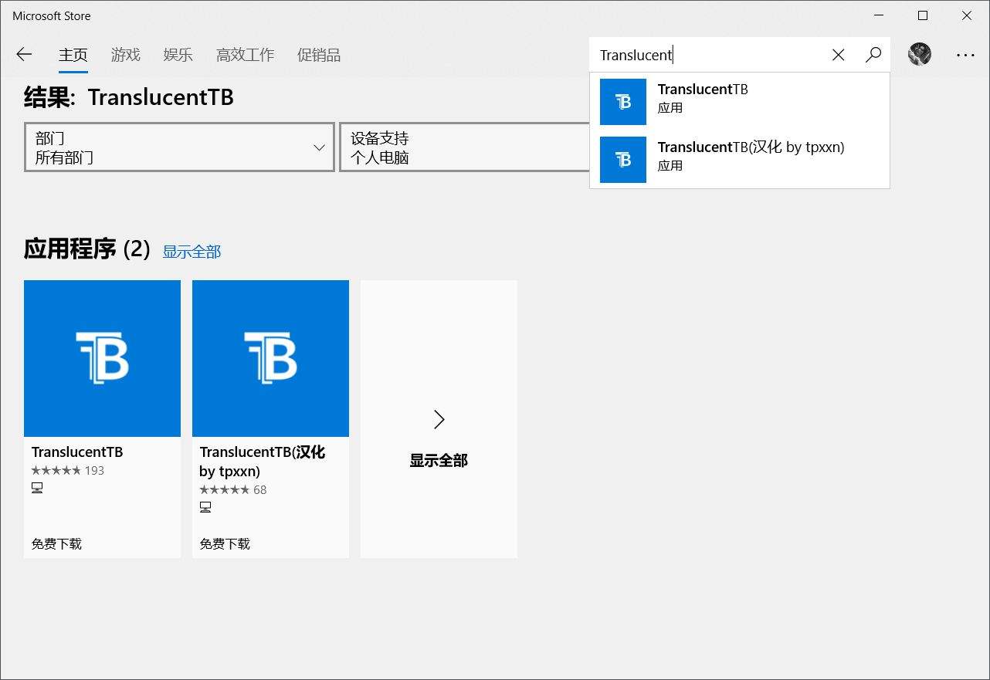Click 显示全部 text in the tile
Image resolution: width=990 pixels, height=680 pixels.
439,461
